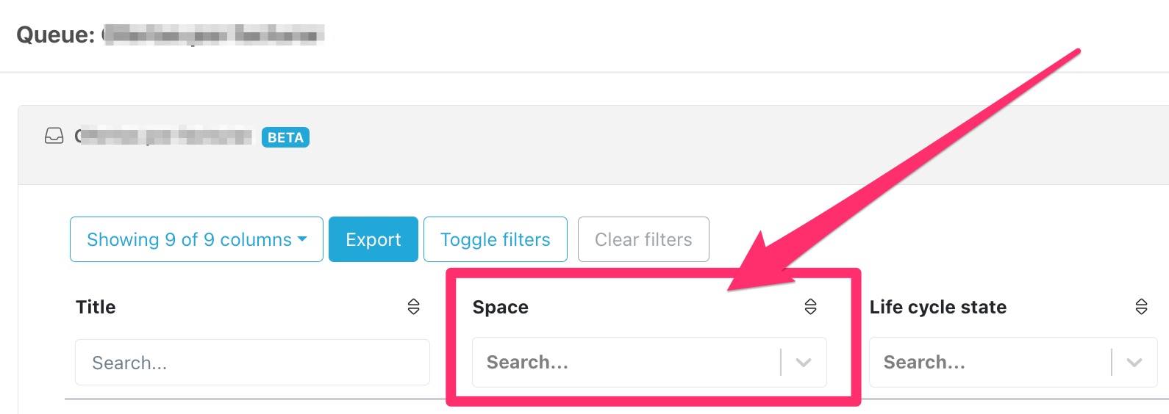The height and width of the screenshot is (414, 1169).
Task: Toggle filters visibility with Toggle filters button
Action: pos(495,239)
